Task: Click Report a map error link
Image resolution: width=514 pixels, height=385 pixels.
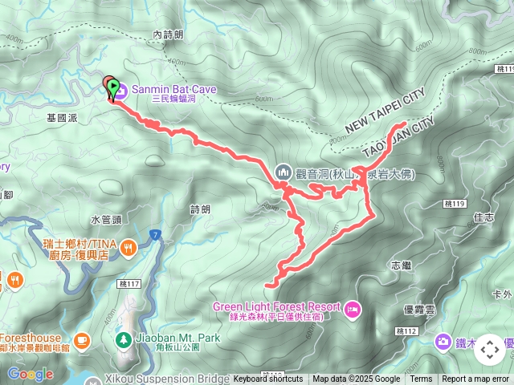Action: 475,379
